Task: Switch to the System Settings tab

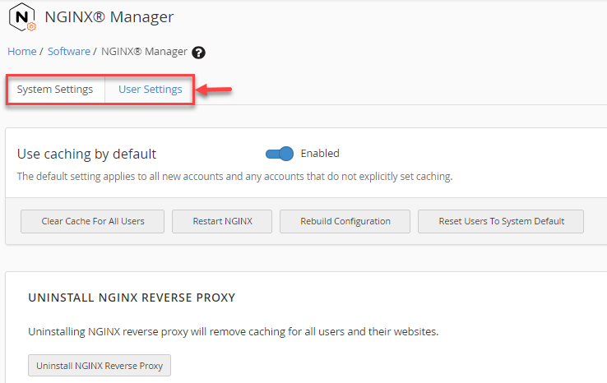Action: (55, 90)
